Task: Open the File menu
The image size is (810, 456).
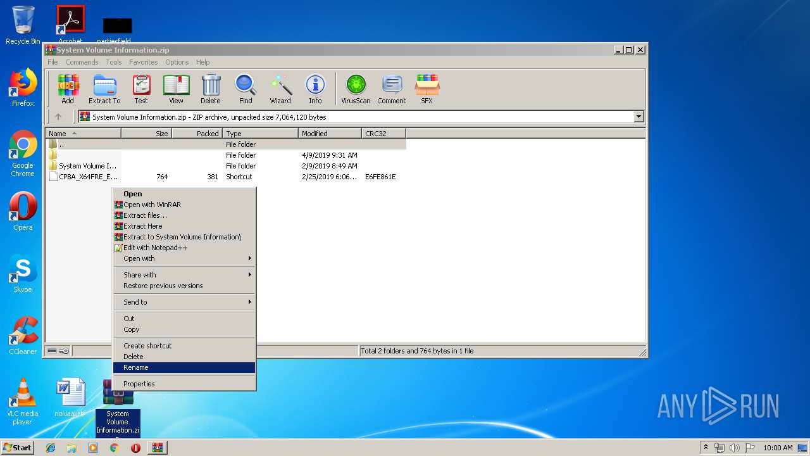Action: point(53,62)
